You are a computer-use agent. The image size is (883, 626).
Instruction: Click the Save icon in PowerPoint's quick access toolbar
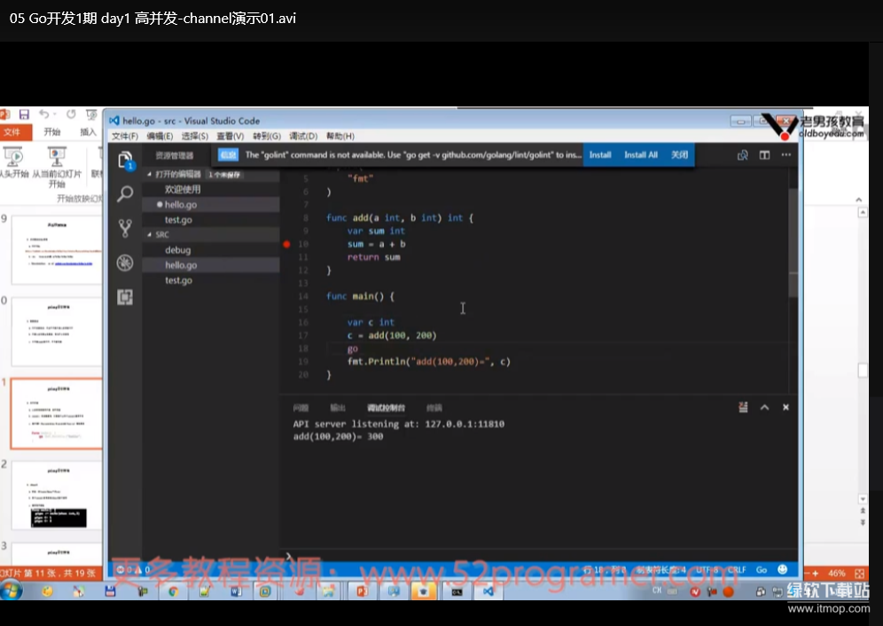(x=24, y=114)
